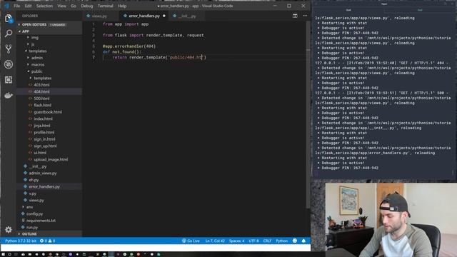Switch to the error_handlers.py editor tab

144,16
